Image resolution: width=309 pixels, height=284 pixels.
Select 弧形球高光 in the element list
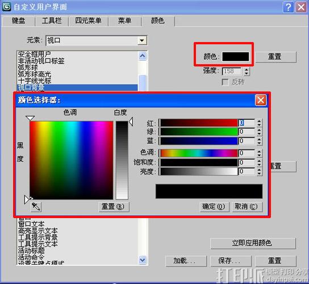35,74
